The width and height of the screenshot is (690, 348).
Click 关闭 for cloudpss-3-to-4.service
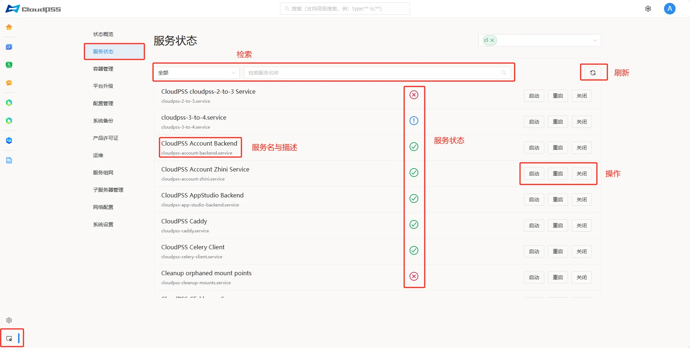582,122
